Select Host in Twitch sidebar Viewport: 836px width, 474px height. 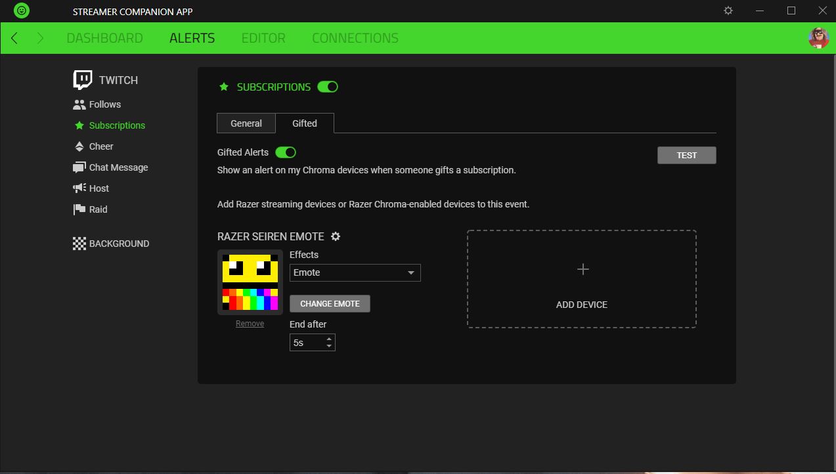click(99, 188)
